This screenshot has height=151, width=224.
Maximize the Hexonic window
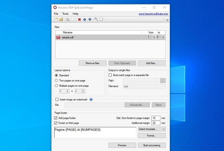[x=154, y=7]
